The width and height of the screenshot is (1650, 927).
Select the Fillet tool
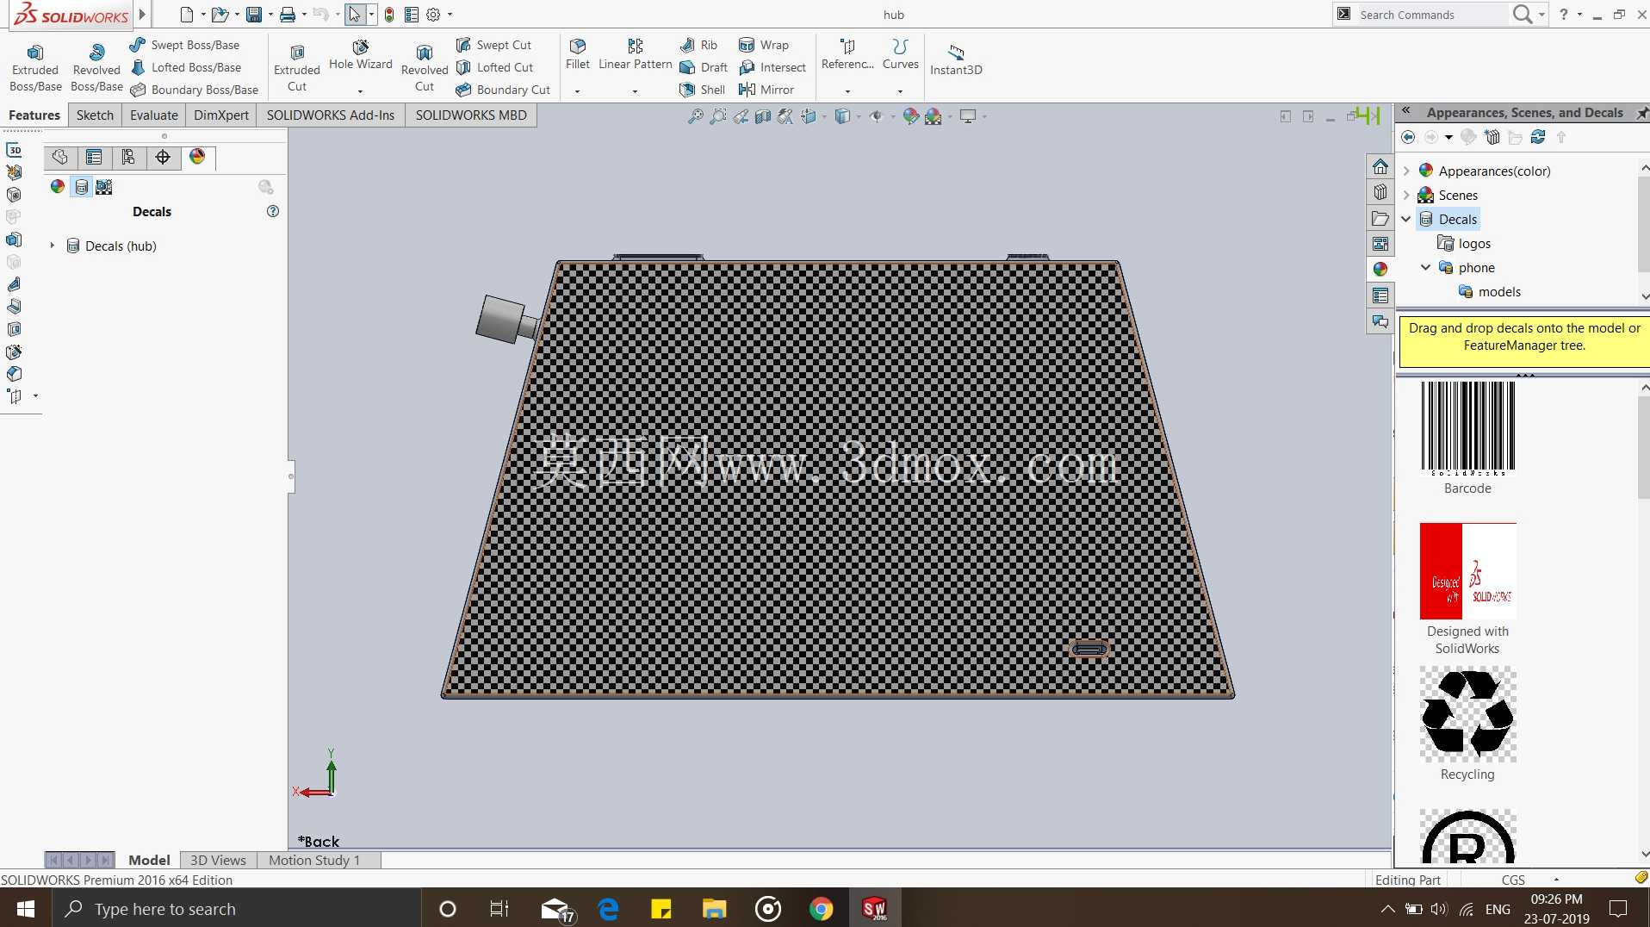tap(578, 53)
